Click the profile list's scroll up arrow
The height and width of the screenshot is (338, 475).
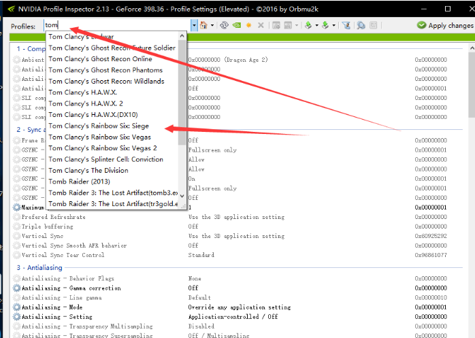pos(182,36)
